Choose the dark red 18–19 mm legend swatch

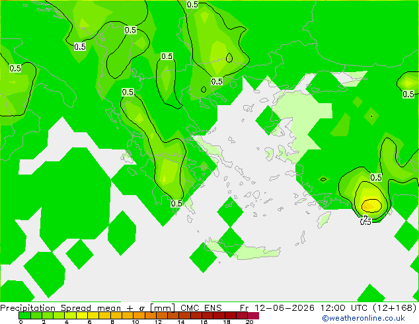(x=230, y=315)
